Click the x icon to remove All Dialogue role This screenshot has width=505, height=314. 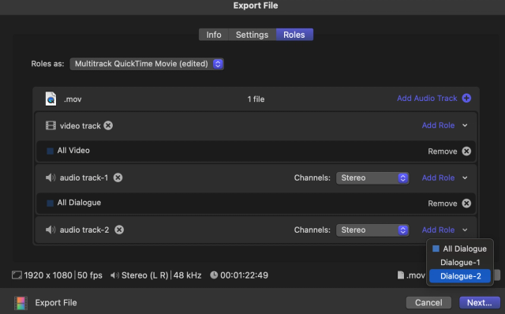point(466,204)
